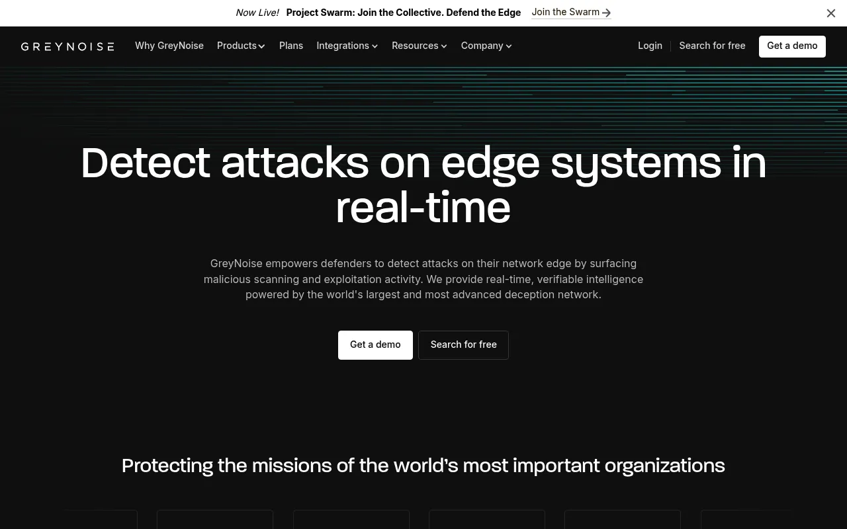Dismiss the Project Swarm announcement banner
The height and width of the screenshot is (529, 847).
coord(831,13)
